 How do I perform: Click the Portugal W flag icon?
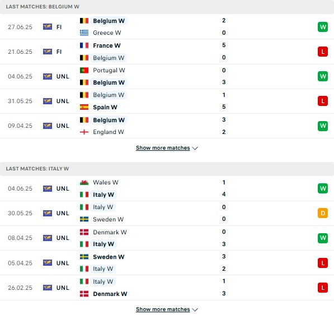(84, 70)
